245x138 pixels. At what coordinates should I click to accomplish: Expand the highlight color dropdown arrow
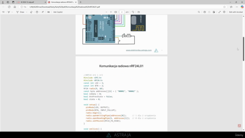coord(12,12)
